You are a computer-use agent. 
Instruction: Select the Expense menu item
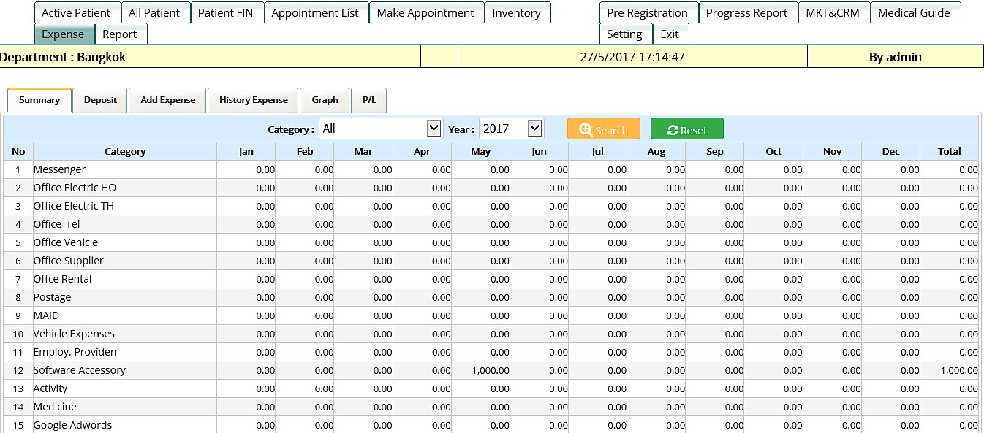pos(63,34)
